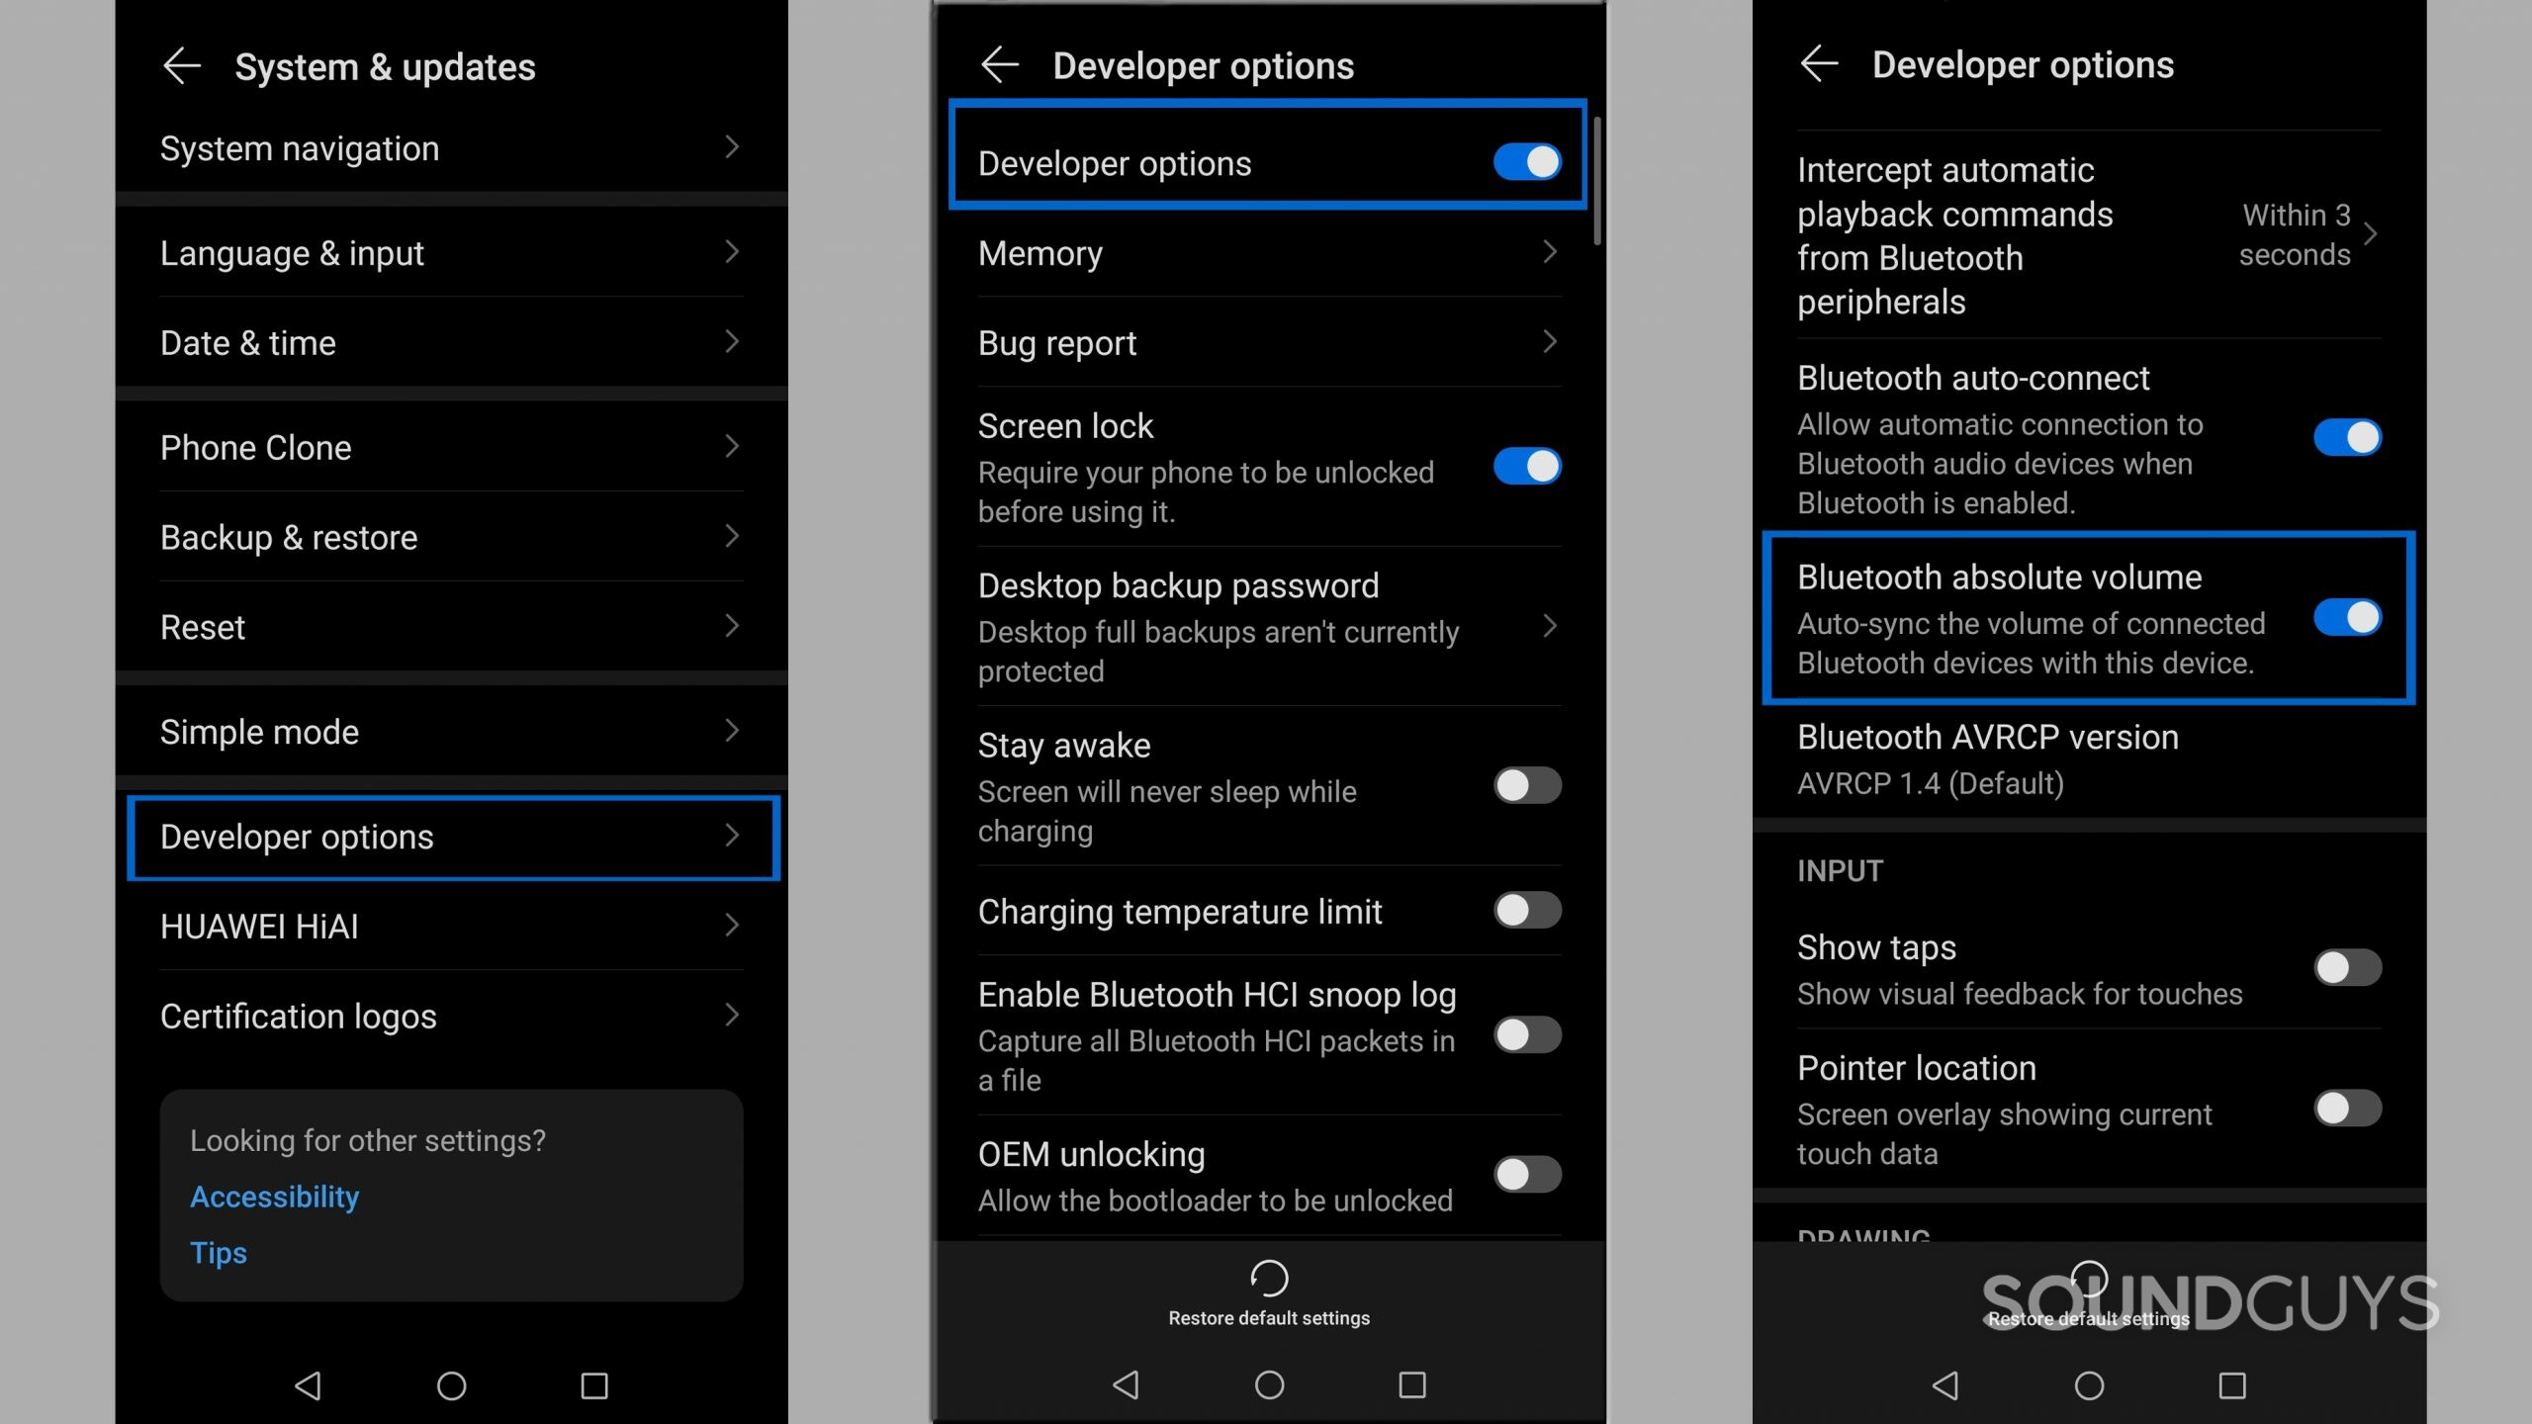Expand the System navigation settings
2532x1424 pixels.
click(452, 147)
